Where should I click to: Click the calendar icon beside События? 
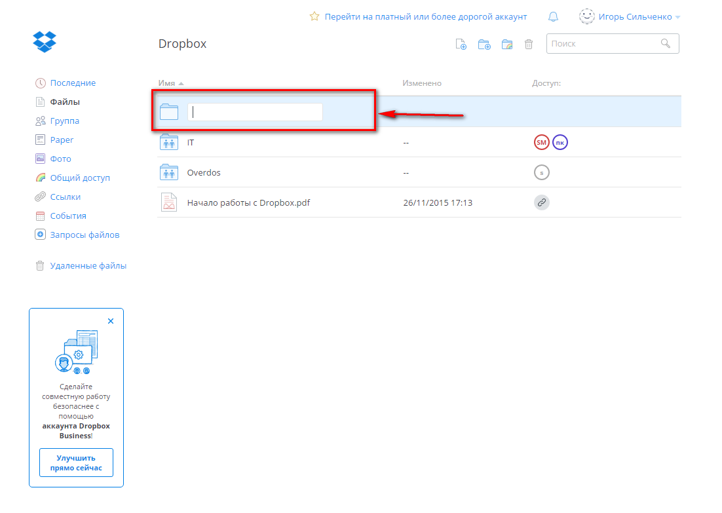pyautogui.click(x=41, y=216)
